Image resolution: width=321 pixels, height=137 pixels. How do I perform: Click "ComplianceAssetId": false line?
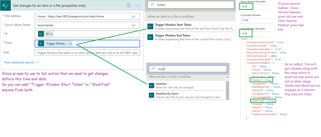pos(269,115)
